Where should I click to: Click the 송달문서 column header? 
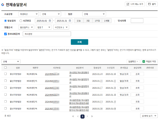pos(80,68)
